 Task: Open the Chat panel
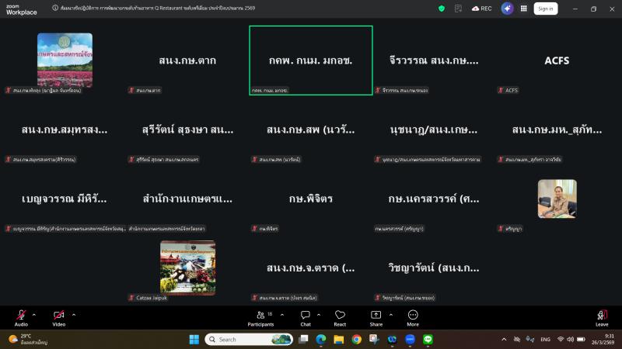[x=306, y=316]
